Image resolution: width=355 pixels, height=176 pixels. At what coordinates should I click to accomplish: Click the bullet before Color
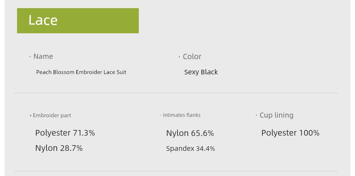[179, 57]
